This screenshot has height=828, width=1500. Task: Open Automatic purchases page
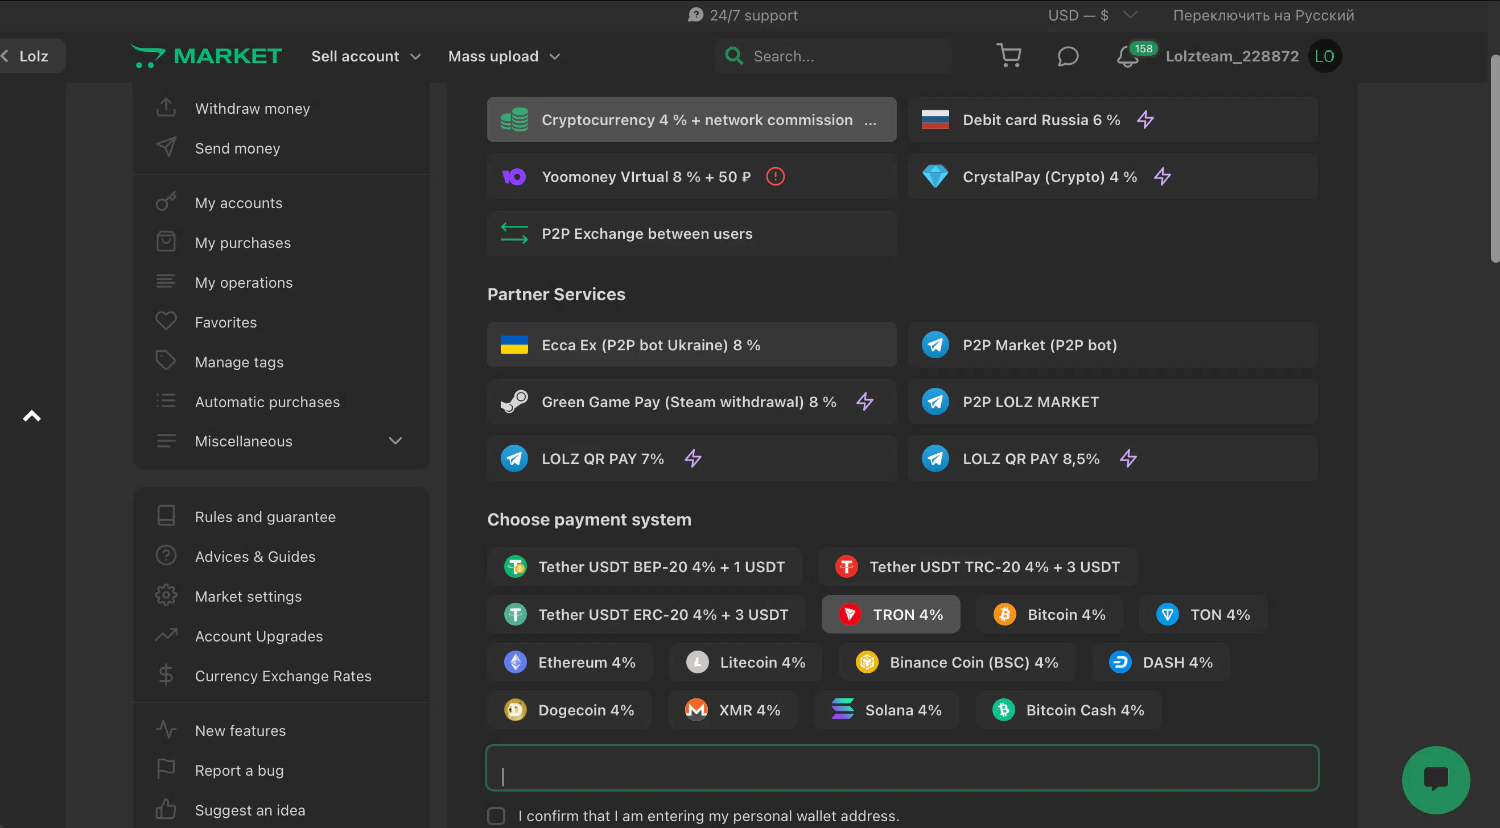(x=267, y=401)
